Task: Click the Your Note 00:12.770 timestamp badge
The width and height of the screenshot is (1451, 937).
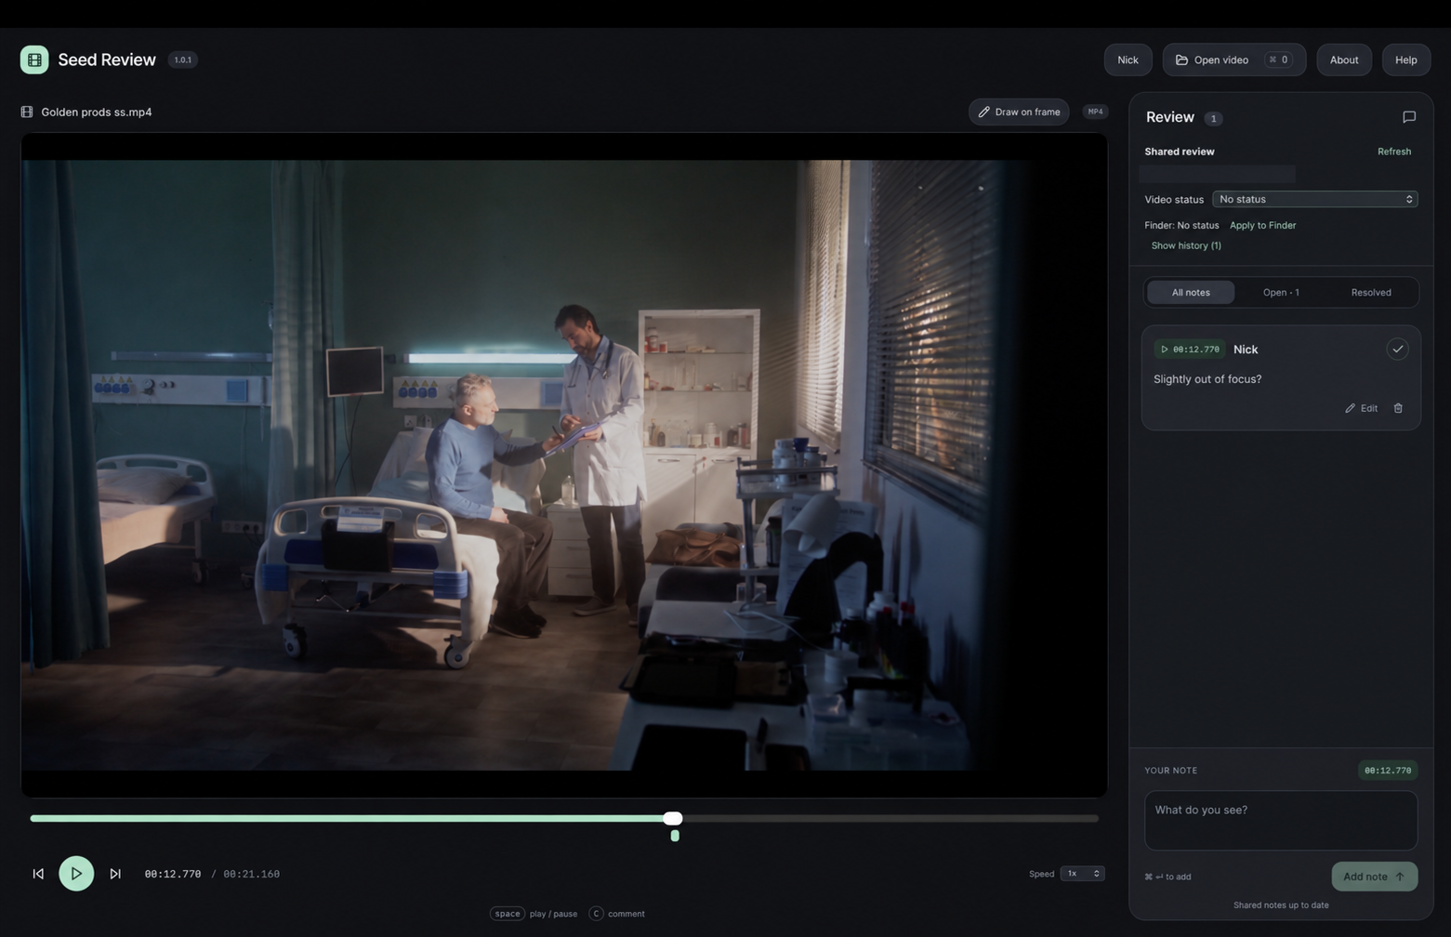Action: tap(1387, 771)
